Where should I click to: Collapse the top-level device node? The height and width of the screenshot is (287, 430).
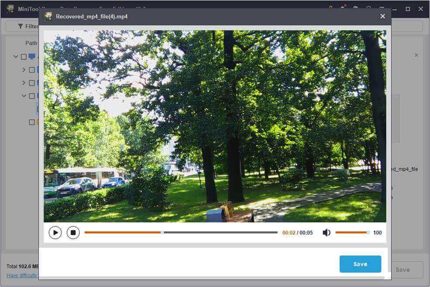click(x=16, y=57)
